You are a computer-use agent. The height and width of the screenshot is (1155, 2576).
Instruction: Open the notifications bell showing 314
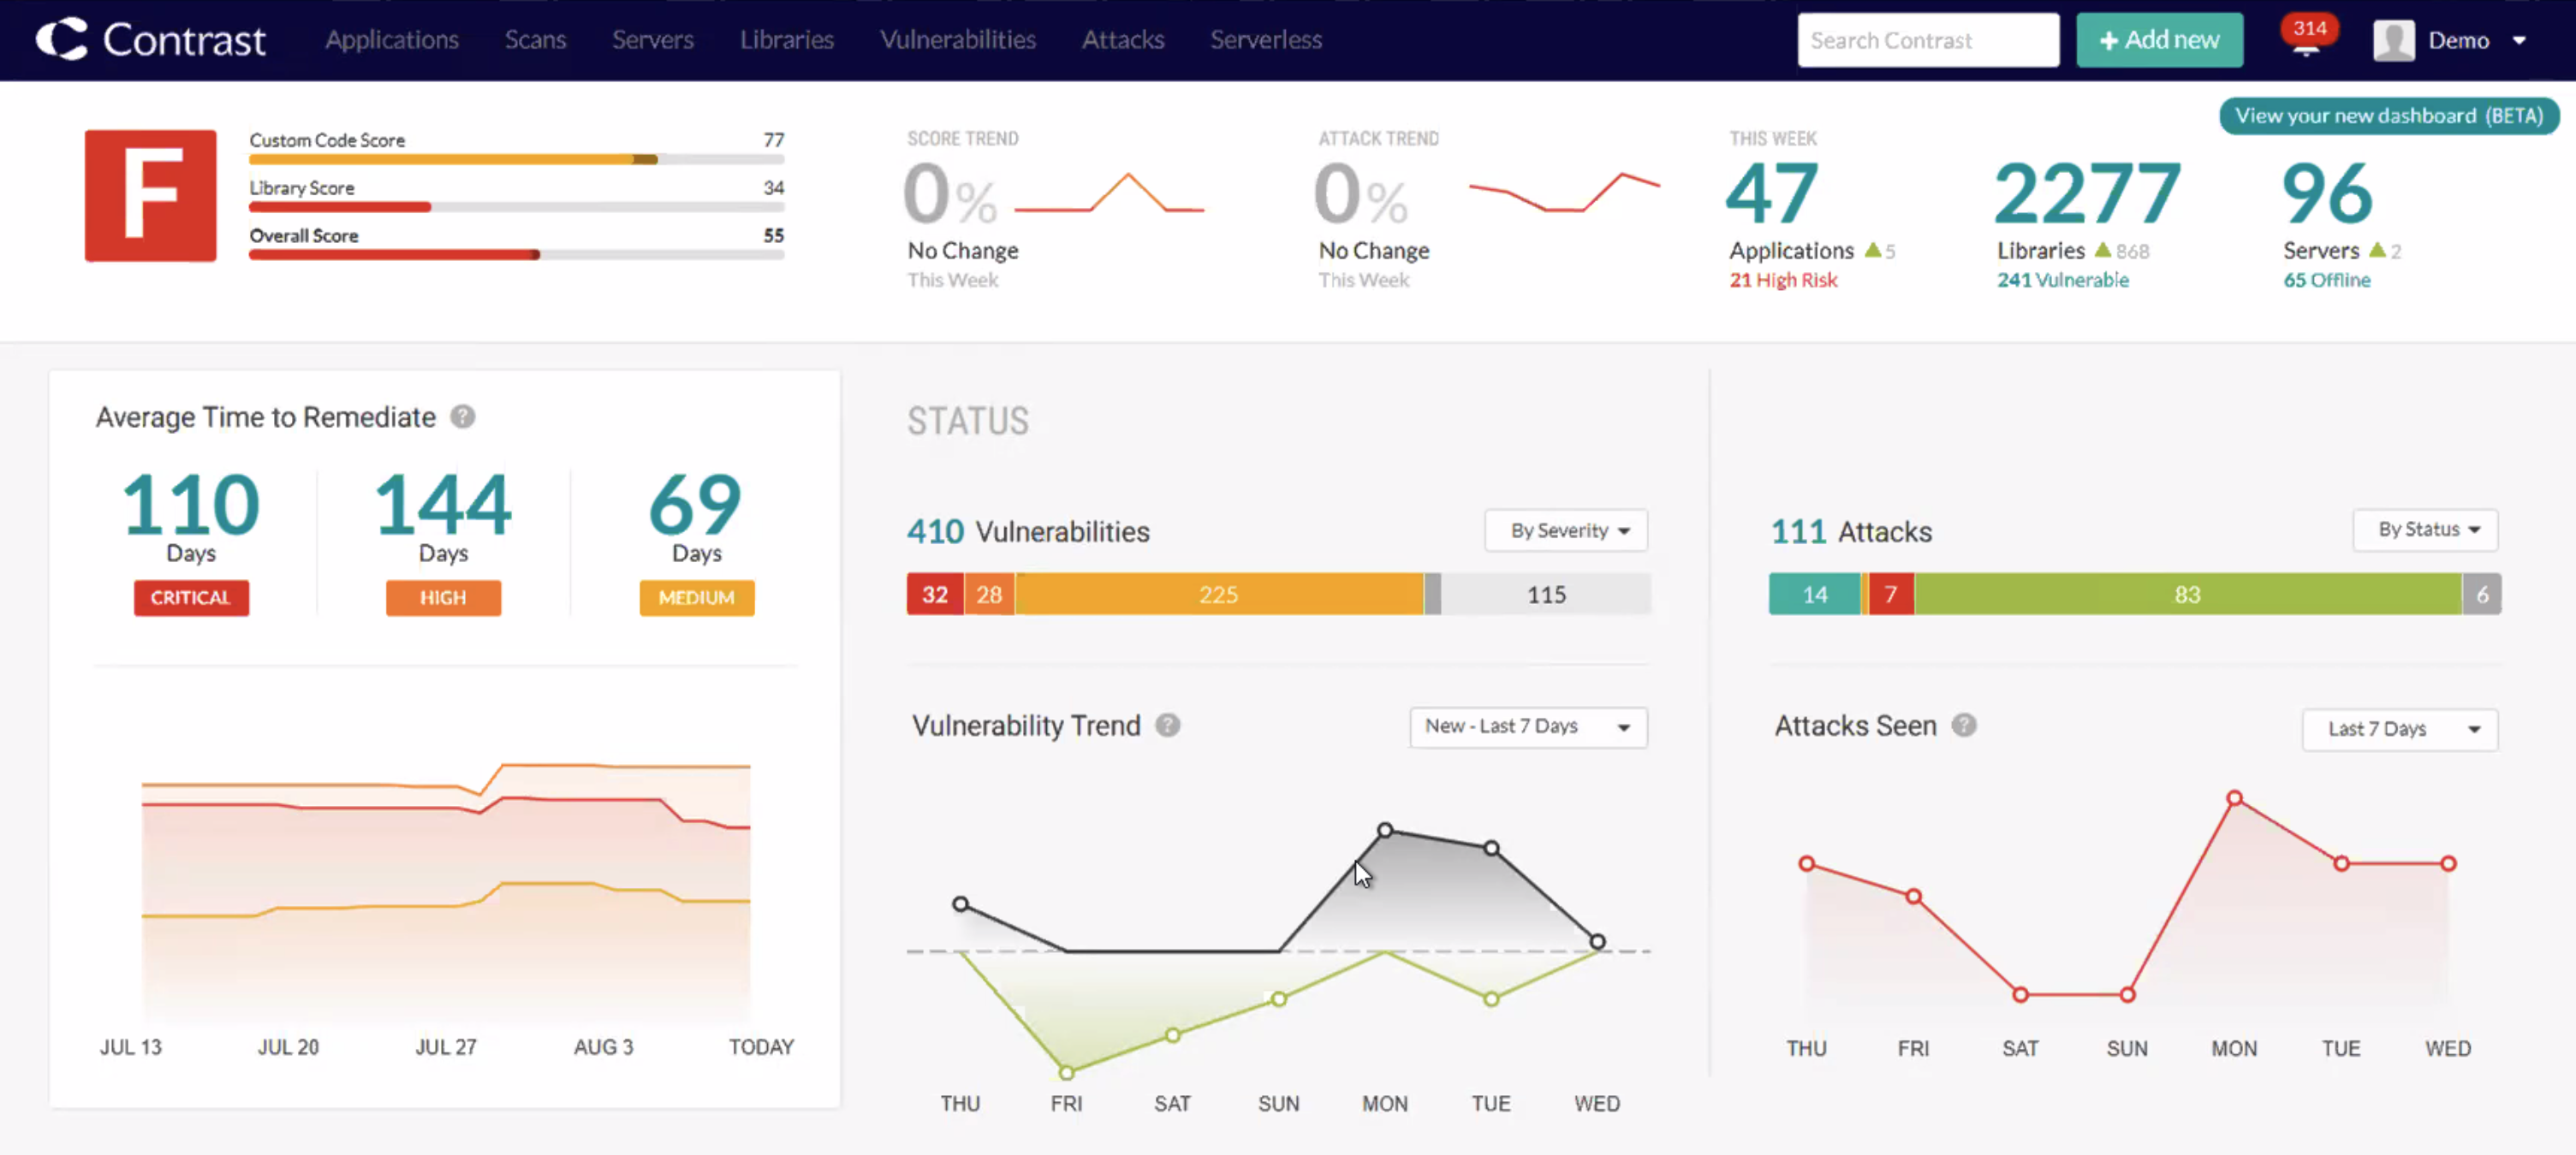(x=2307, y=38)
